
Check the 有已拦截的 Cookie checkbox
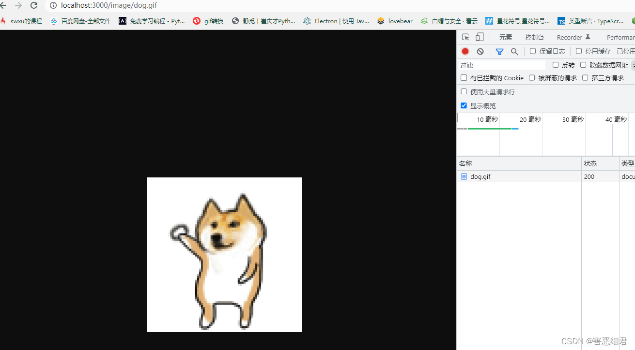coord(464,78)
